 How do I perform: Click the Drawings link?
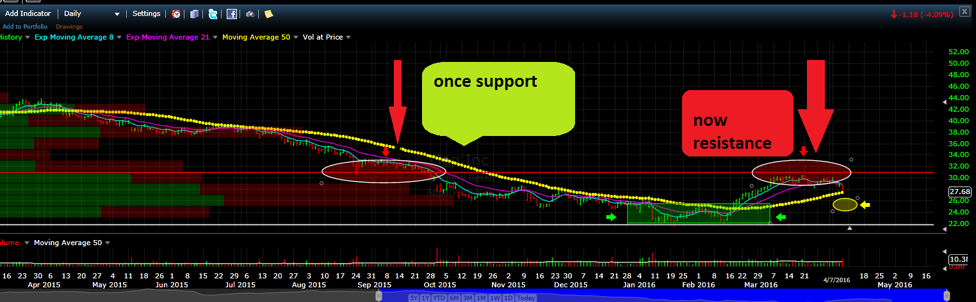pyautogui.click(x=69, y=27)
